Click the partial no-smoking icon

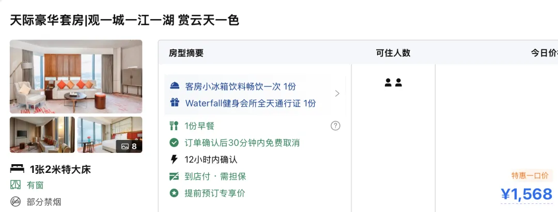click(16, 201)
